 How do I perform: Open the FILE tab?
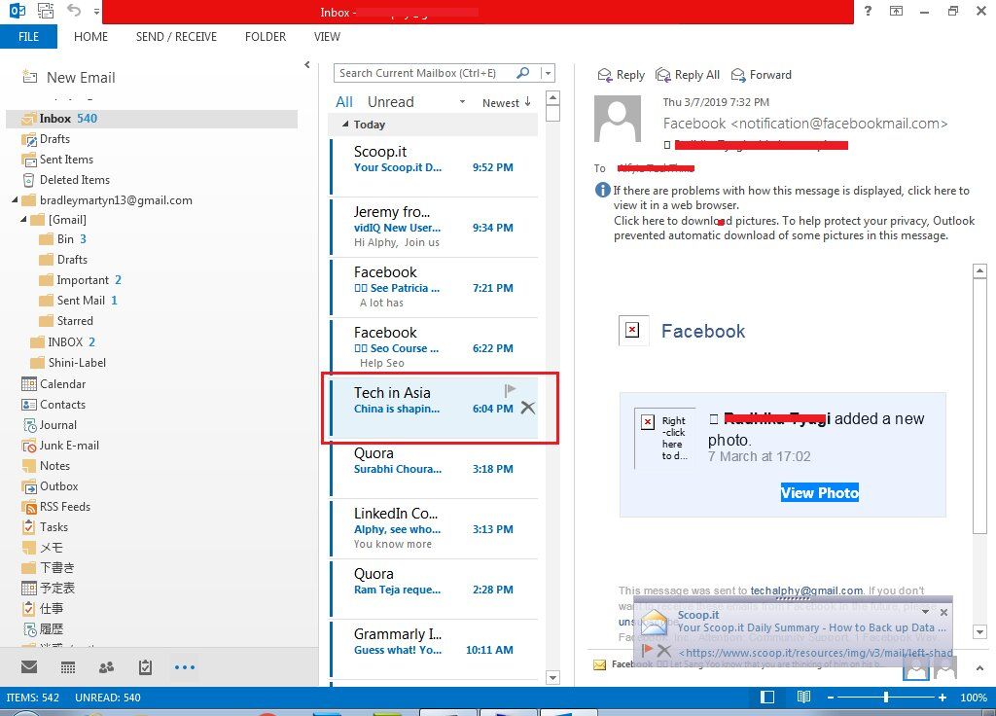pos(28,36)
